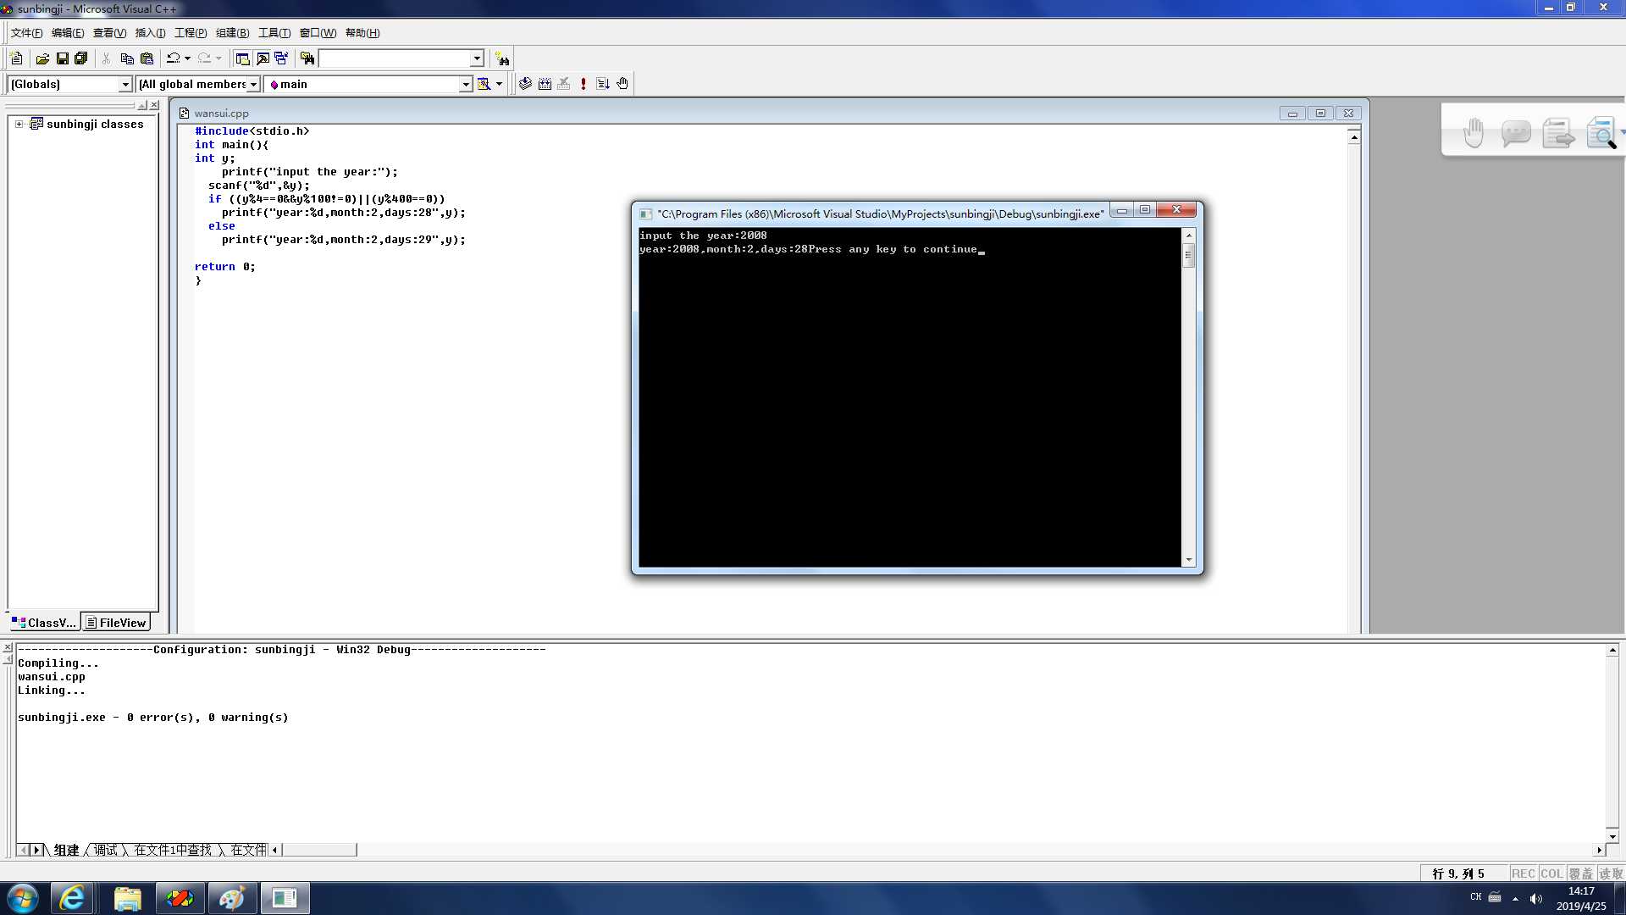Open the 工具(T) menu

coord(274,33)
